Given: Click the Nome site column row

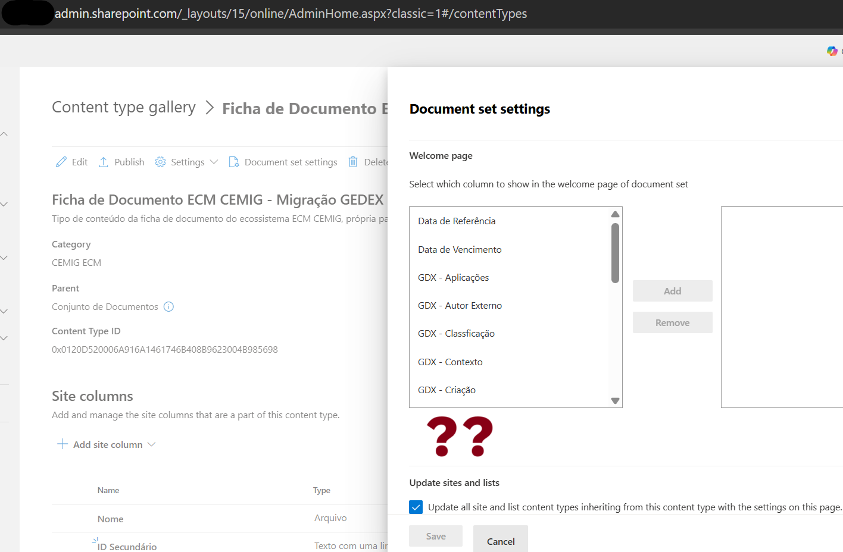Looking at the screenshot, I should (x=220, y=519).
